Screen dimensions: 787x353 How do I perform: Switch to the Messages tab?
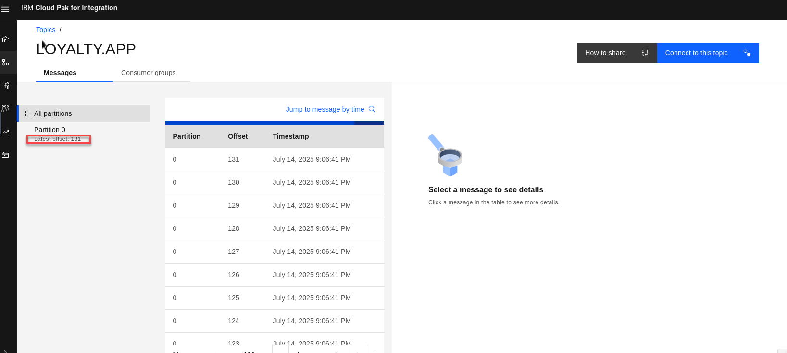(x=60, y=73)
